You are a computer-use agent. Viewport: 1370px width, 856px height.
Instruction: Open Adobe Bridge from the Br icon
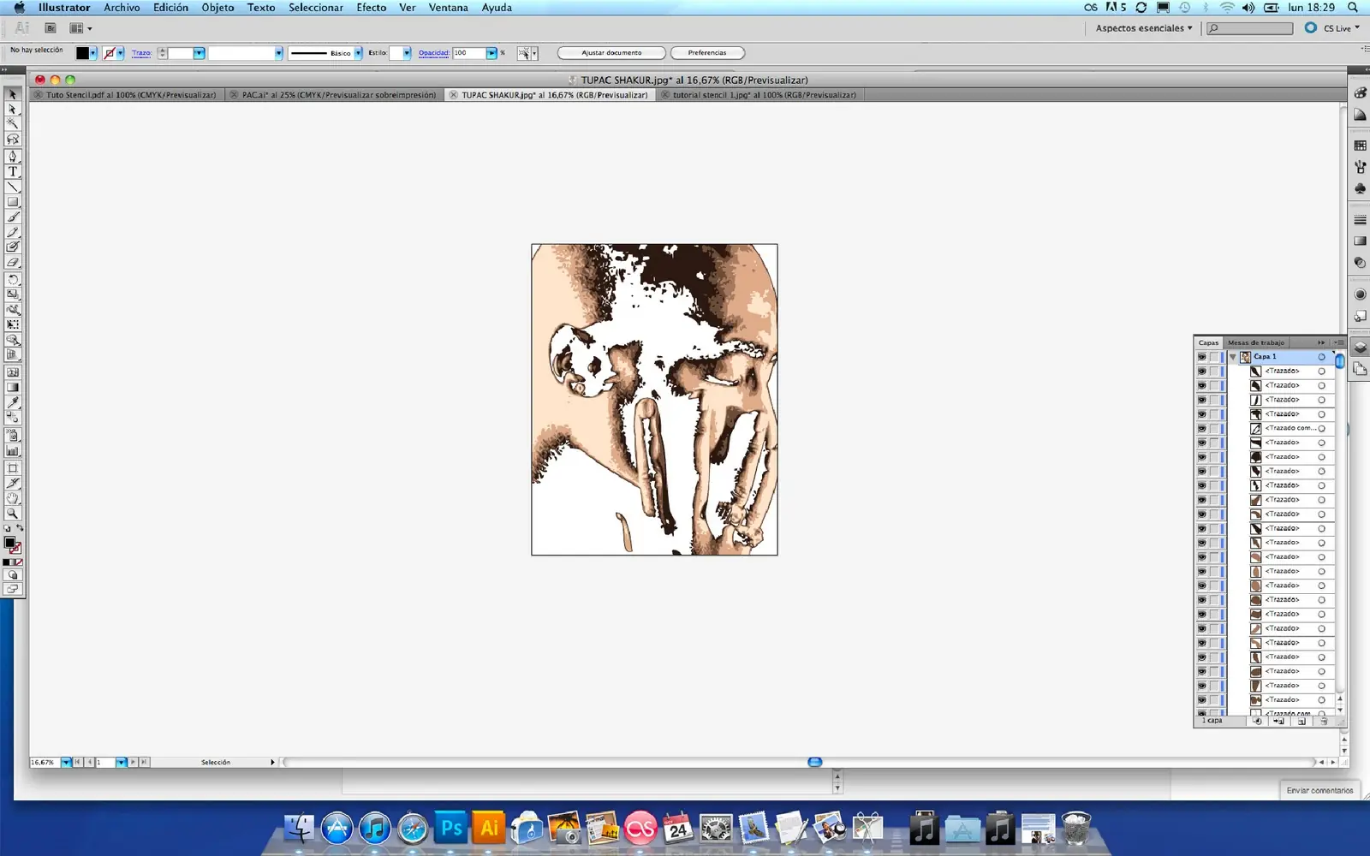[x=51, y=28]
